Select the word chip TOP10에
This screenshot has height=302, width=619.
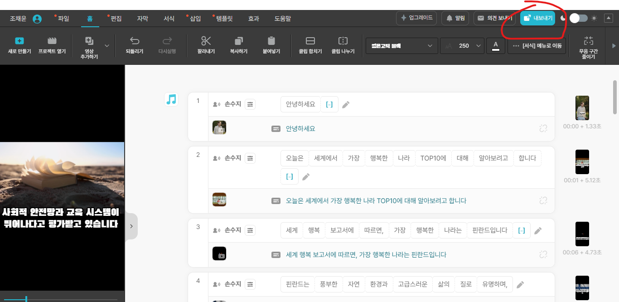(x=433, y=158)
